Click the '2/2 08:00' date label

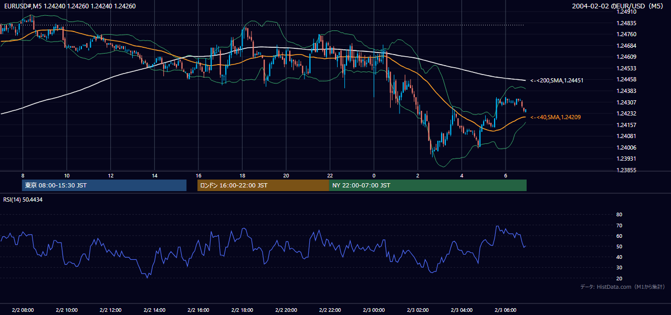click(x=23, y=310)
